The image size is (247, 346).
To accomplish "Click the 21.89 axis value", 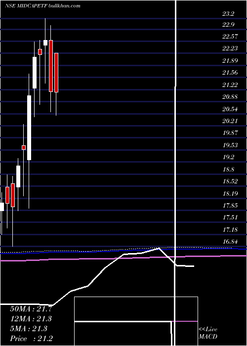I will [230, 61].
